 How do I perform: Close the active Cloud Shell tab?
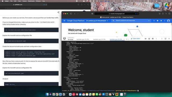click(124, 39)
